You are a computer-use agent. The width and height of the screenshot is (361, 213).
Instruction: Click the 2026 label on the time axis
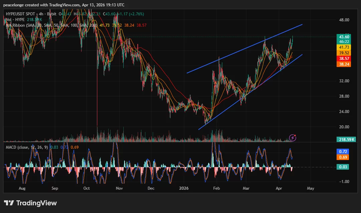(184, 188)
